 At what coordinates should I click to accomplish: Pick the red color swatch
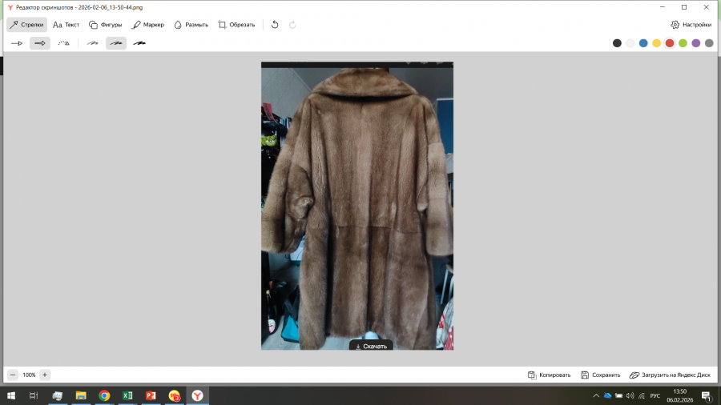[x=670, y=43]
